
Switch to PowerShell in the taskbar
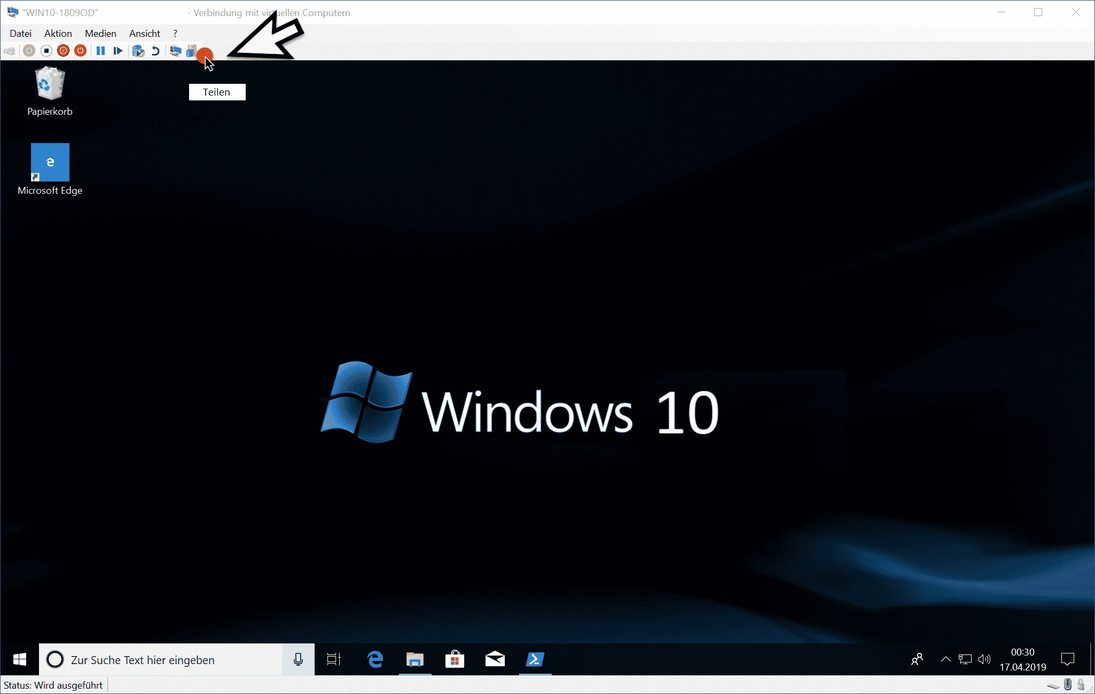(535, 660)
